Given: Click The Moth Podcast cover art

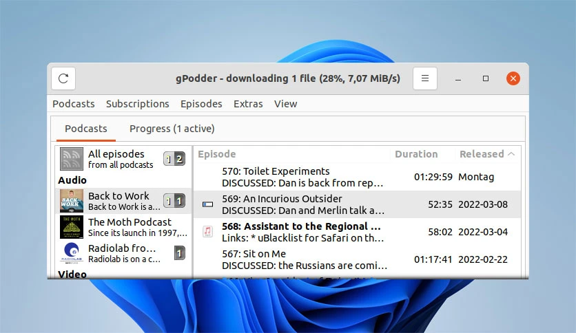Looking at the screenshot, I should (72, 227).
